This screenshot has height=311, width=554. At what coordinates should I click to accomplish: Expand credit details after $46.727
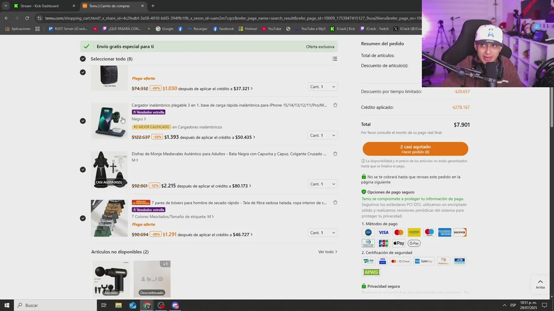point(251,235)
